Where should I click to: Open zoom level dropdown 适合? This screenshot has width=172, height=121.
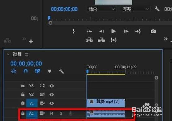(x=101, y=9)
